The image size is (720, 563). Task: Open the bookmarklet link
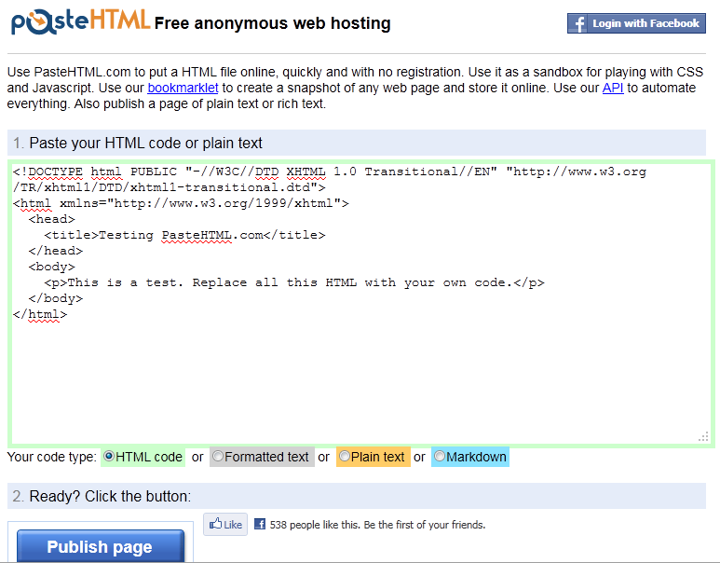pos(183,88)
